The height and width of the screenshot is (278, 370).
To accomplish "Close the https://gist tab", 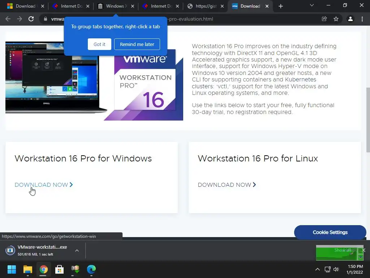I will click(x=222, y=6).
